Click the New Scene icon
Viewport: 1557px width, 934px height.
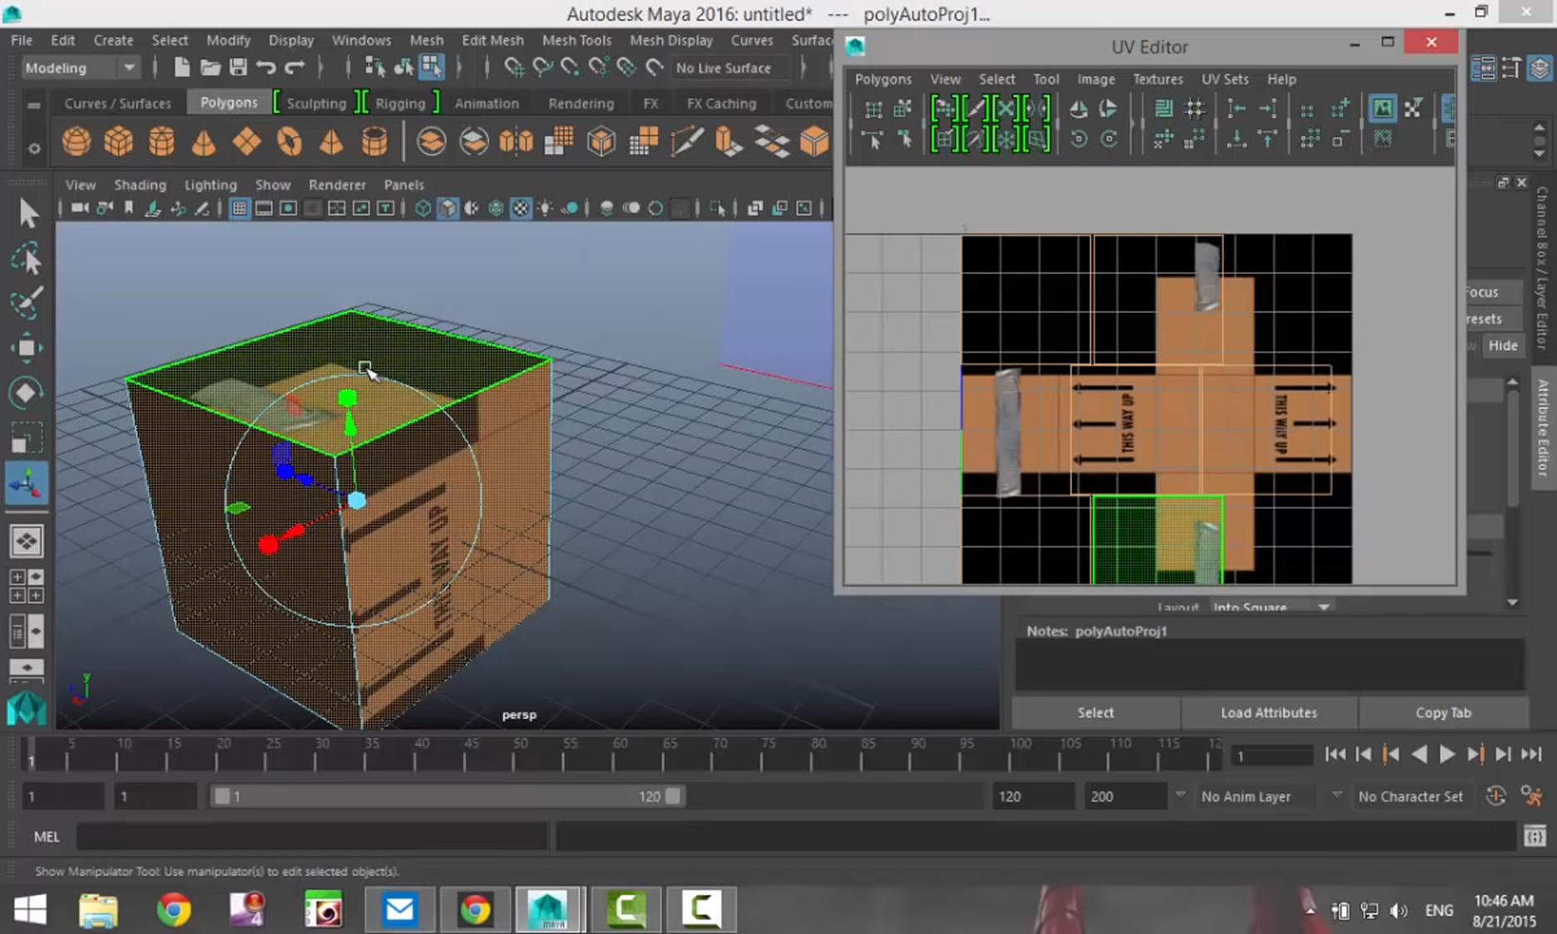(x=181, y=68)
